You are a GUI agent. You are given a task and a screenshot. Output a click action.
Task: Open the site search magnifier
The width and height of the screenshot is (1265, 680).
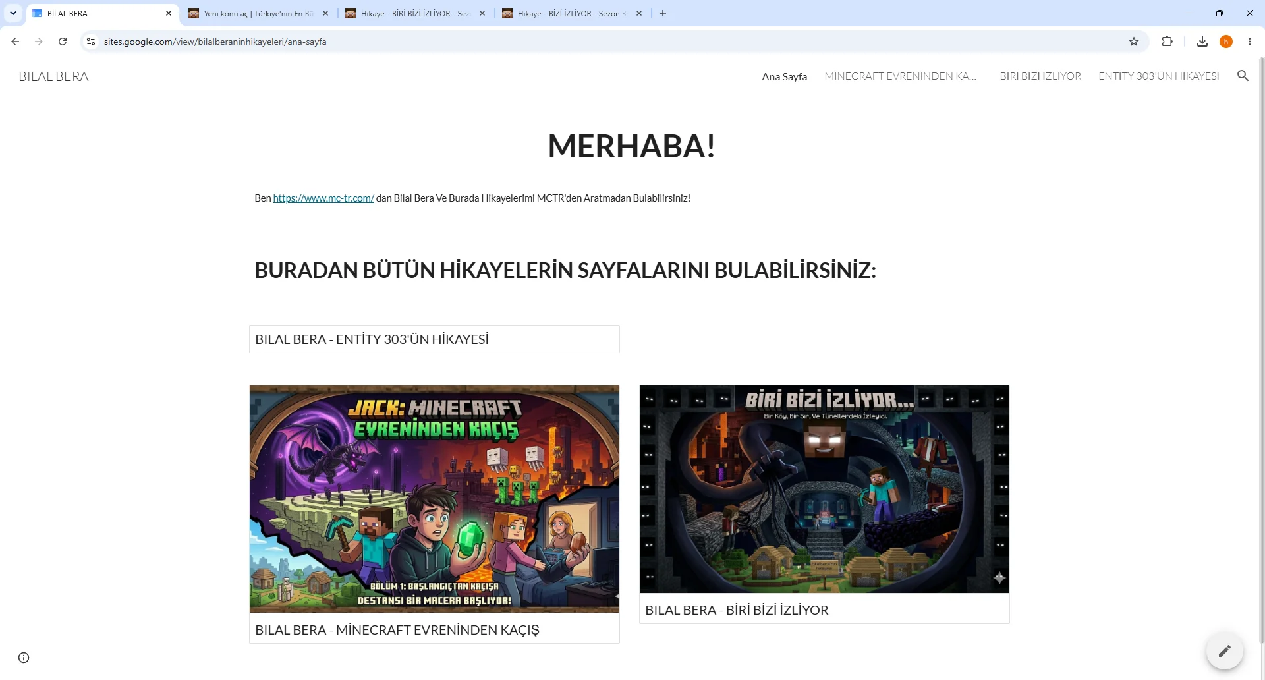point(1243,76)
